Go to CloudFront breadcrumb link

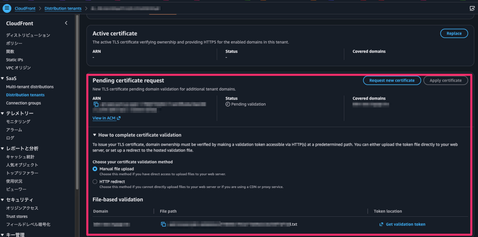(x=25, y=8)
